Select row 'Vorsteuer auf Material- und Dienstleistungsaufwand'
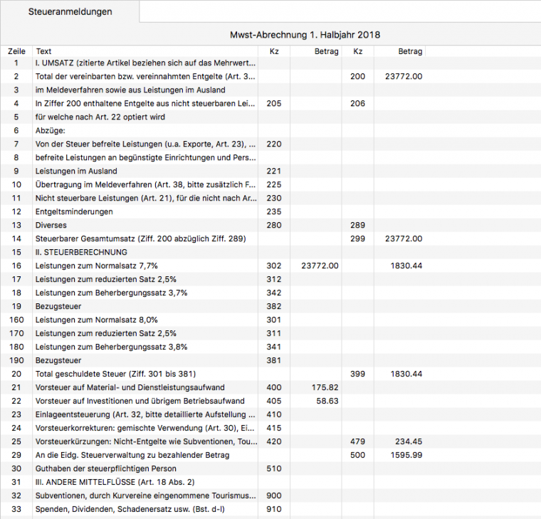 [270, 387]
